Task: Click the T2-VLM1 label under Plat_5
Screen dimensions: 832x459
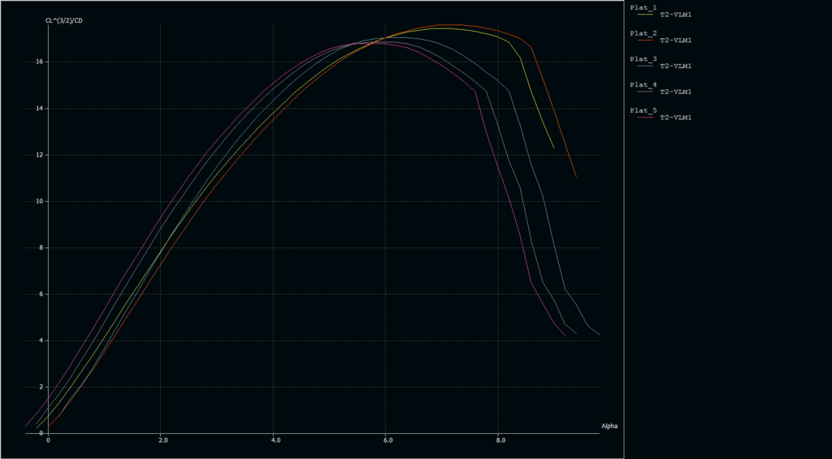Action: click(675, 118)
